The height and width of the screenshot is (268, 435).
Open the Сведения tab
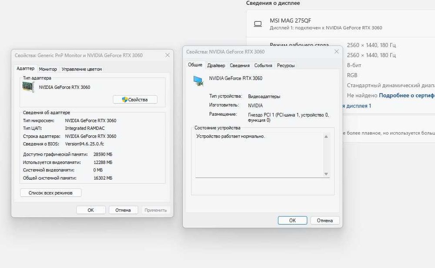pyautogui.click(x=240, y=65)
